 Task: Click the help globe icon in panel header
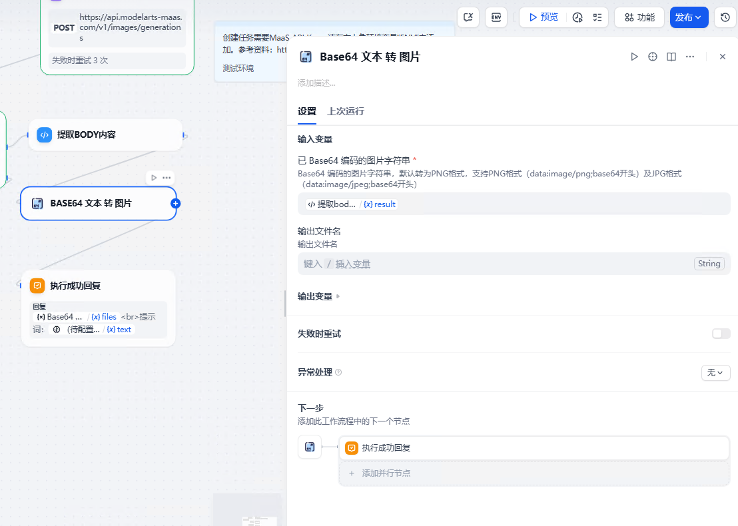click(652, 57)
